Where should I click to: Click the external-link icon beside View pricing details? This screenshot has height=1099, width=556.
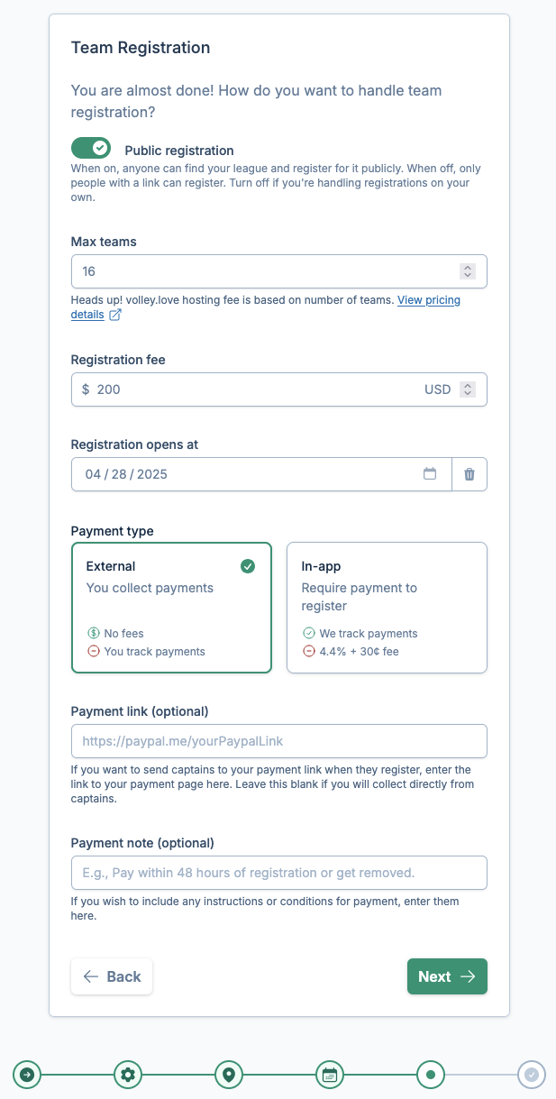[113, 315]
